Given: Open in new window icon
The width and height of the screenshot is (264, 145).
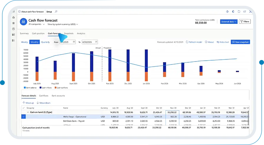Looking at the screenshot, I should point(245,11).
